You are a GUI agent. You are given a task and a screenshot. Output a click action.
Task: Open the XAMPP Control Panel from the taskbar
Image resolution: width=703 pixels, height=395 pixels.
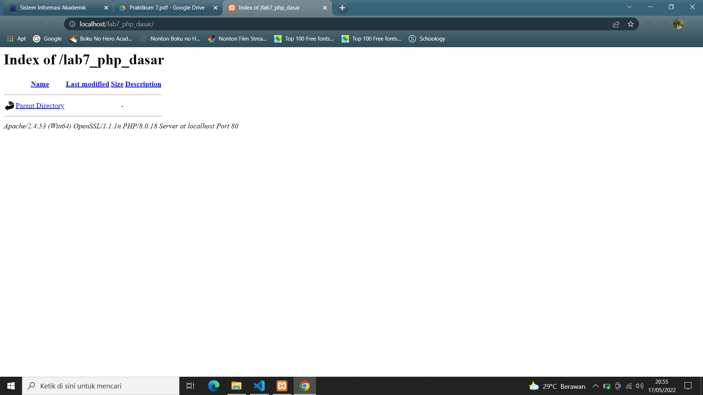(x=282, y=385)
